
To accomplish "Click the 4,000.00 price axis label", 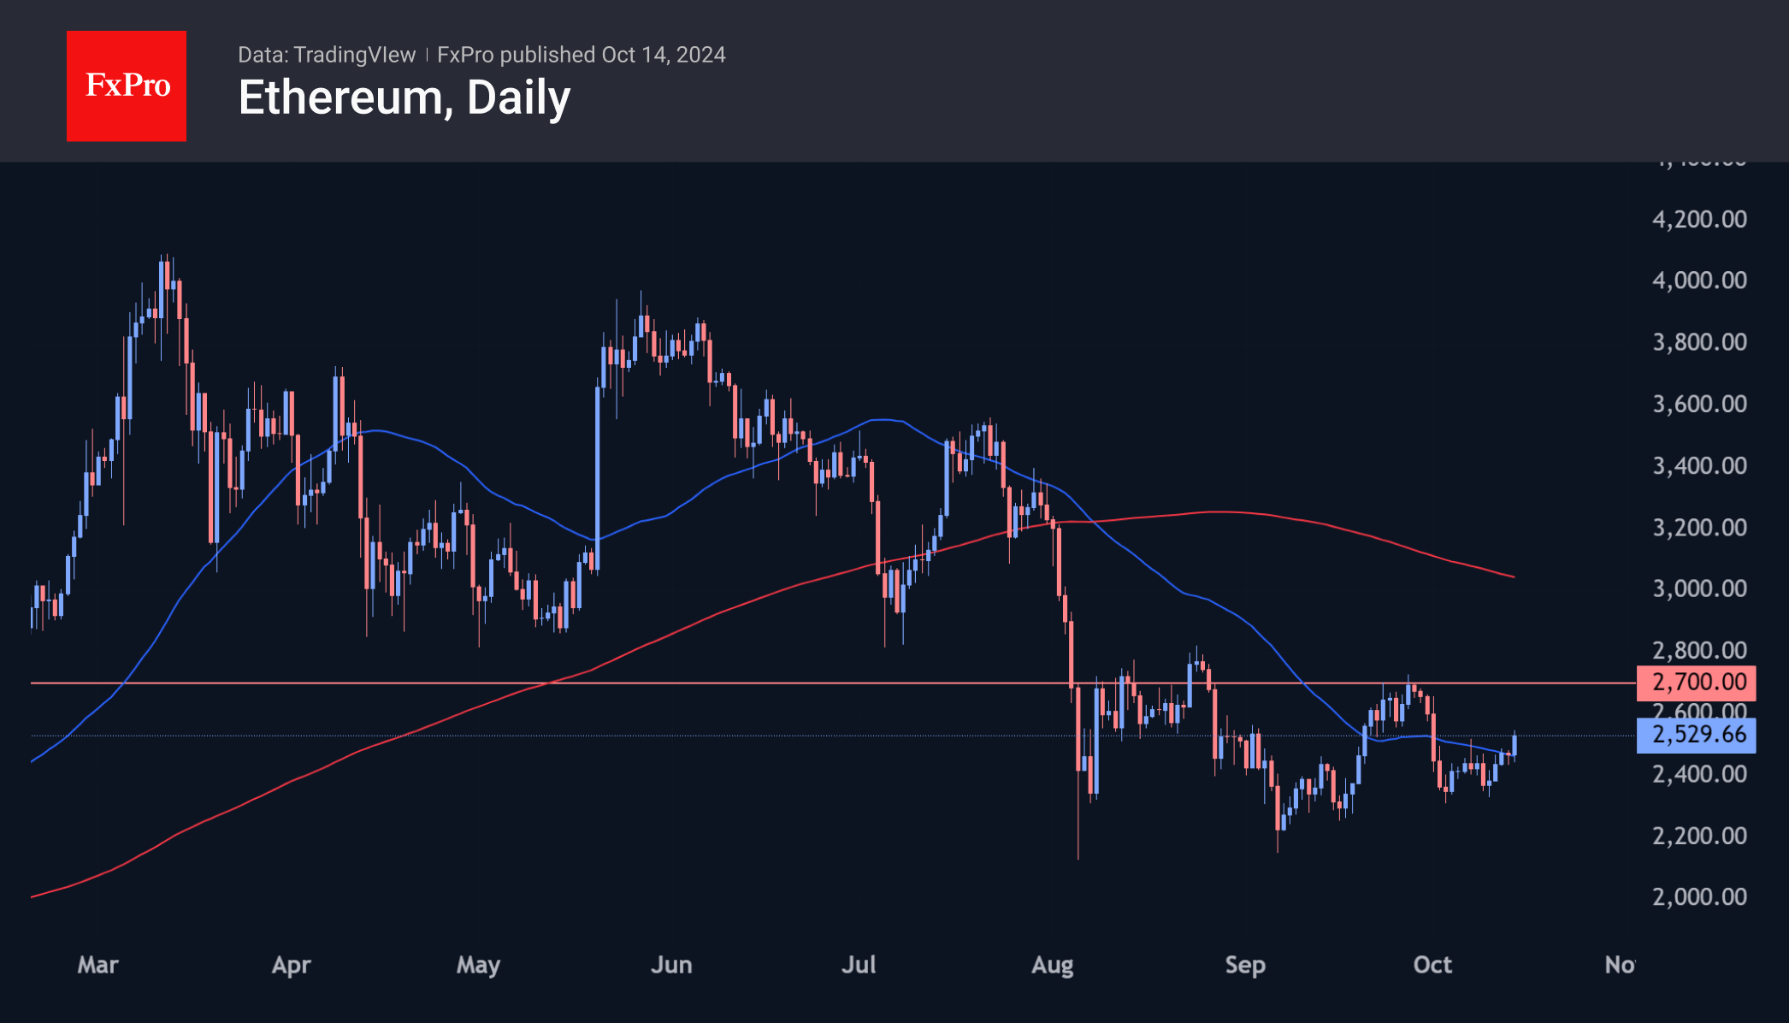I will (1699, 281).
